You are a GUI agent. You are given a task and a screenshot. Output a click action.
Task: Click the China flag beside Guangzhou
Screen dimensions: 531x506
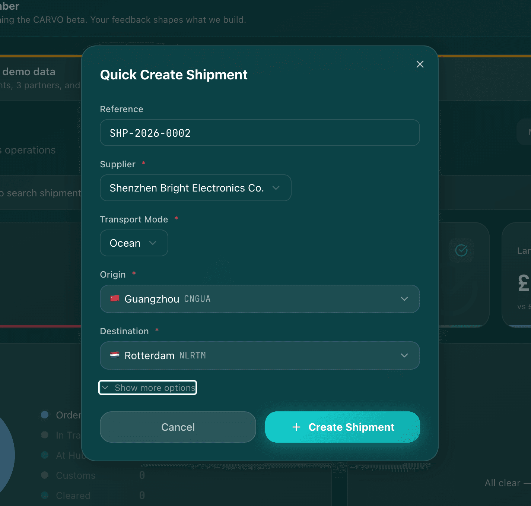(x=114, y=298)
